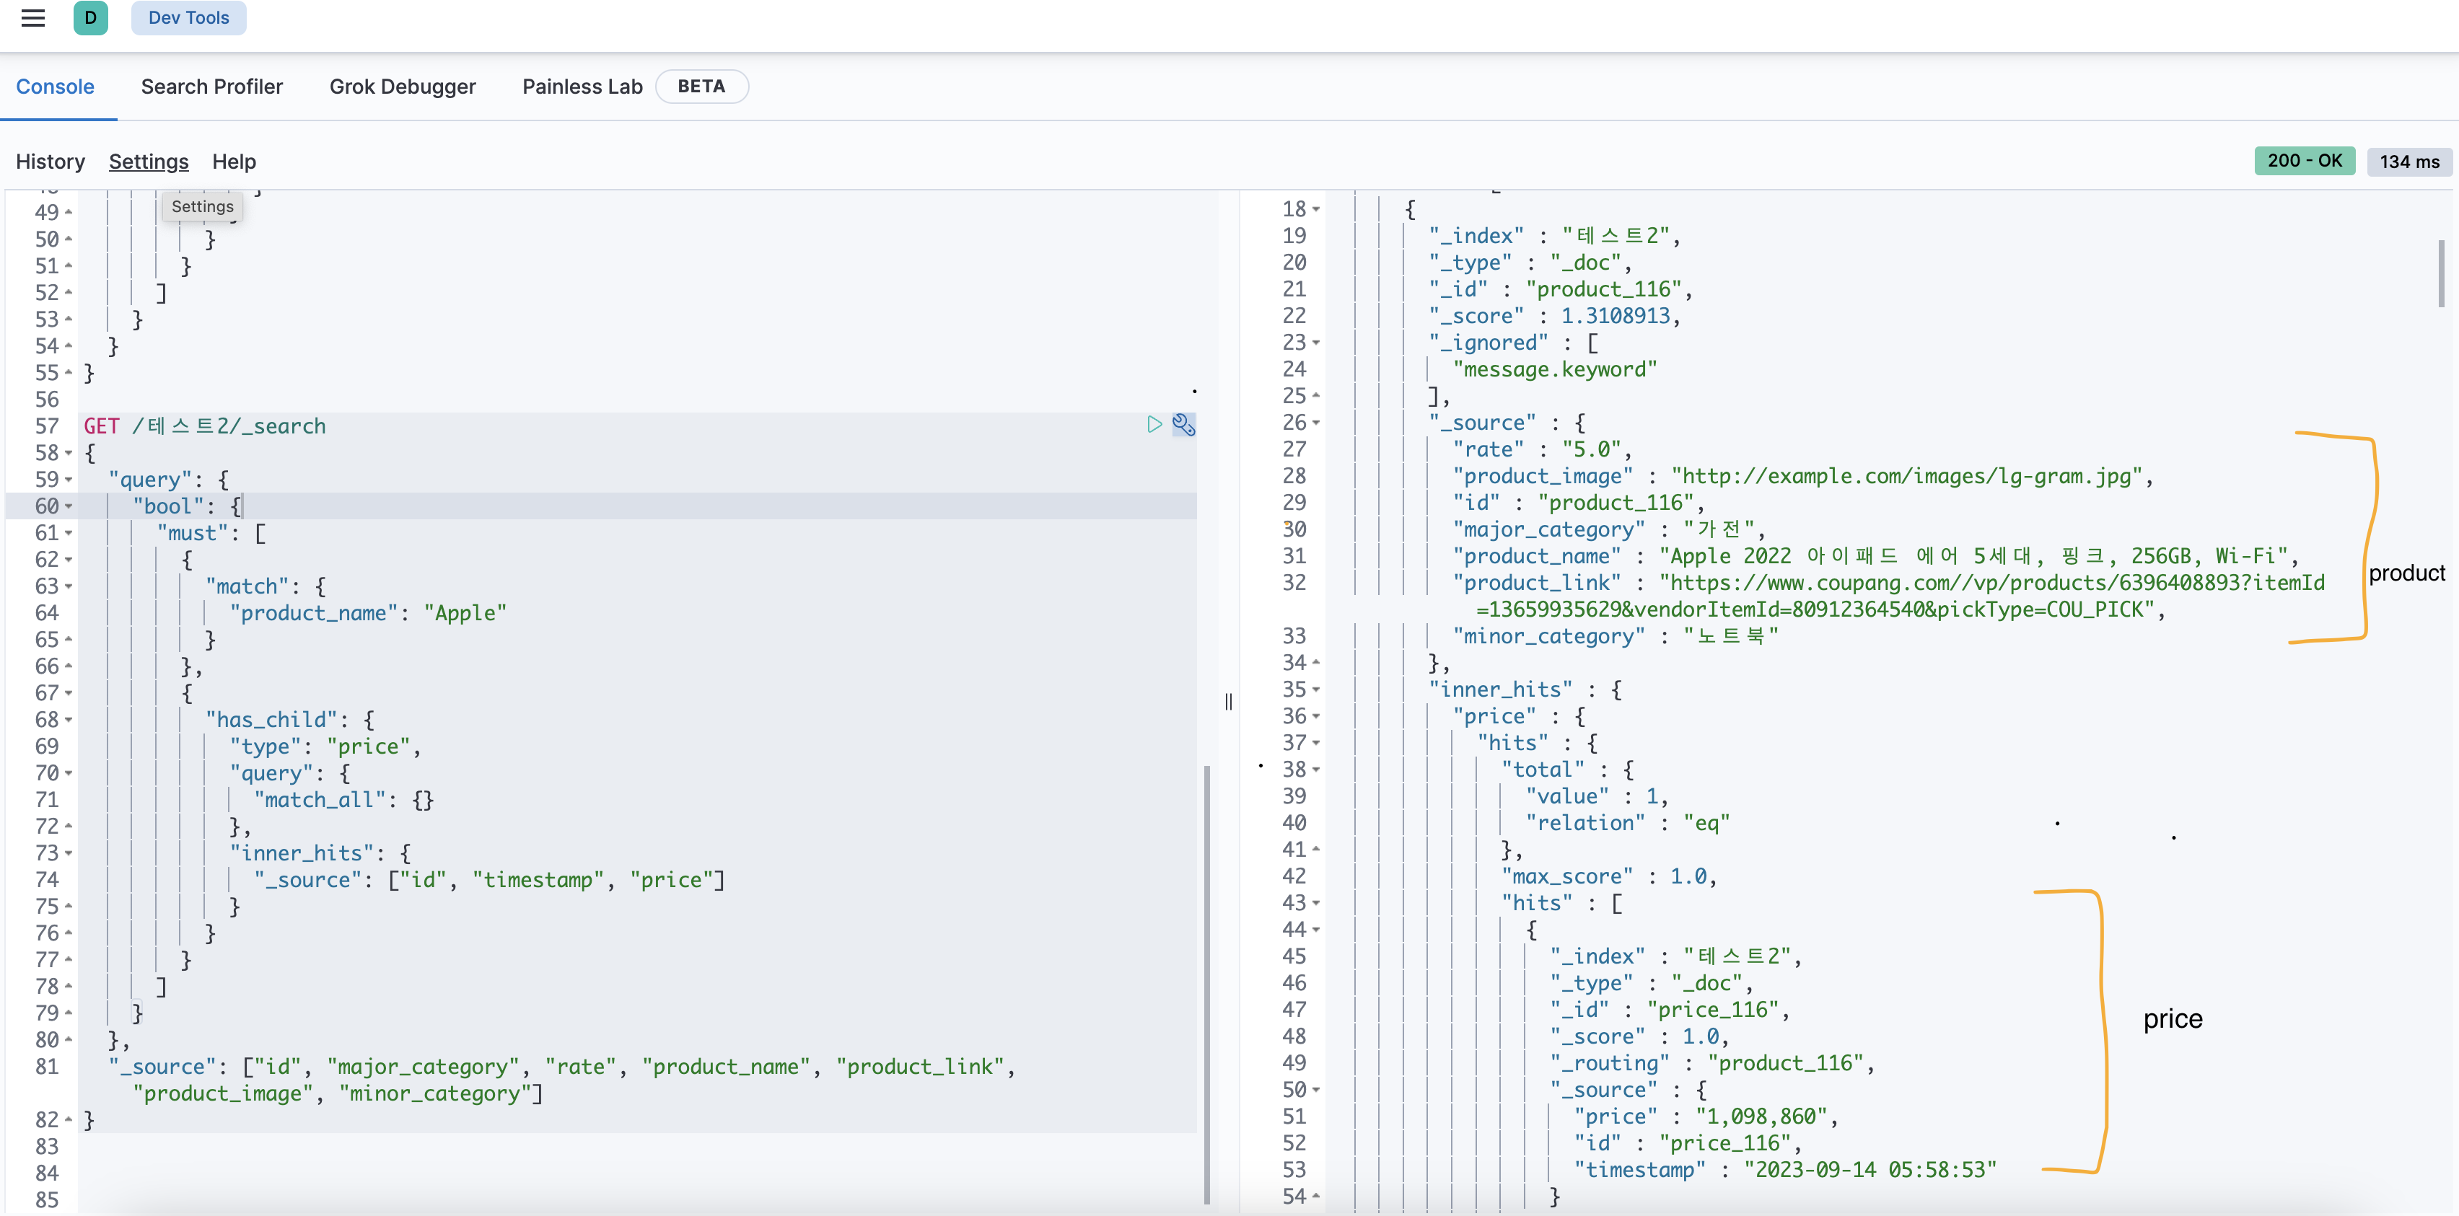Click the inner_hits _source array line 74
This screenshot has height=1216, width=2459.
[488, 881]
